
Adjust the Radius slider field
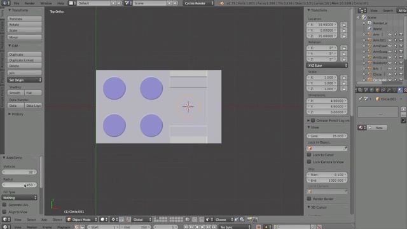(x=20, y=185)
